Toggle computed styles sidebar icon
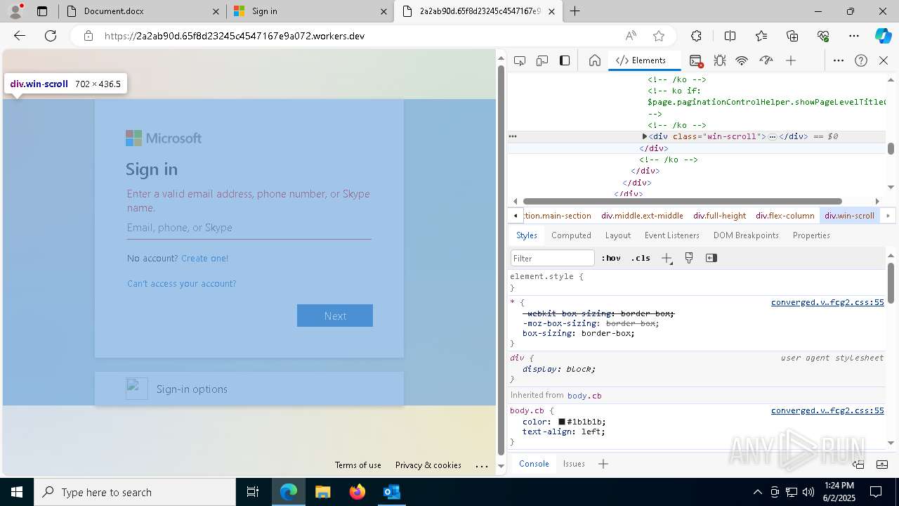Image resolution: width=899 pixels, height=506 pixels. click(x=711, y=258)
